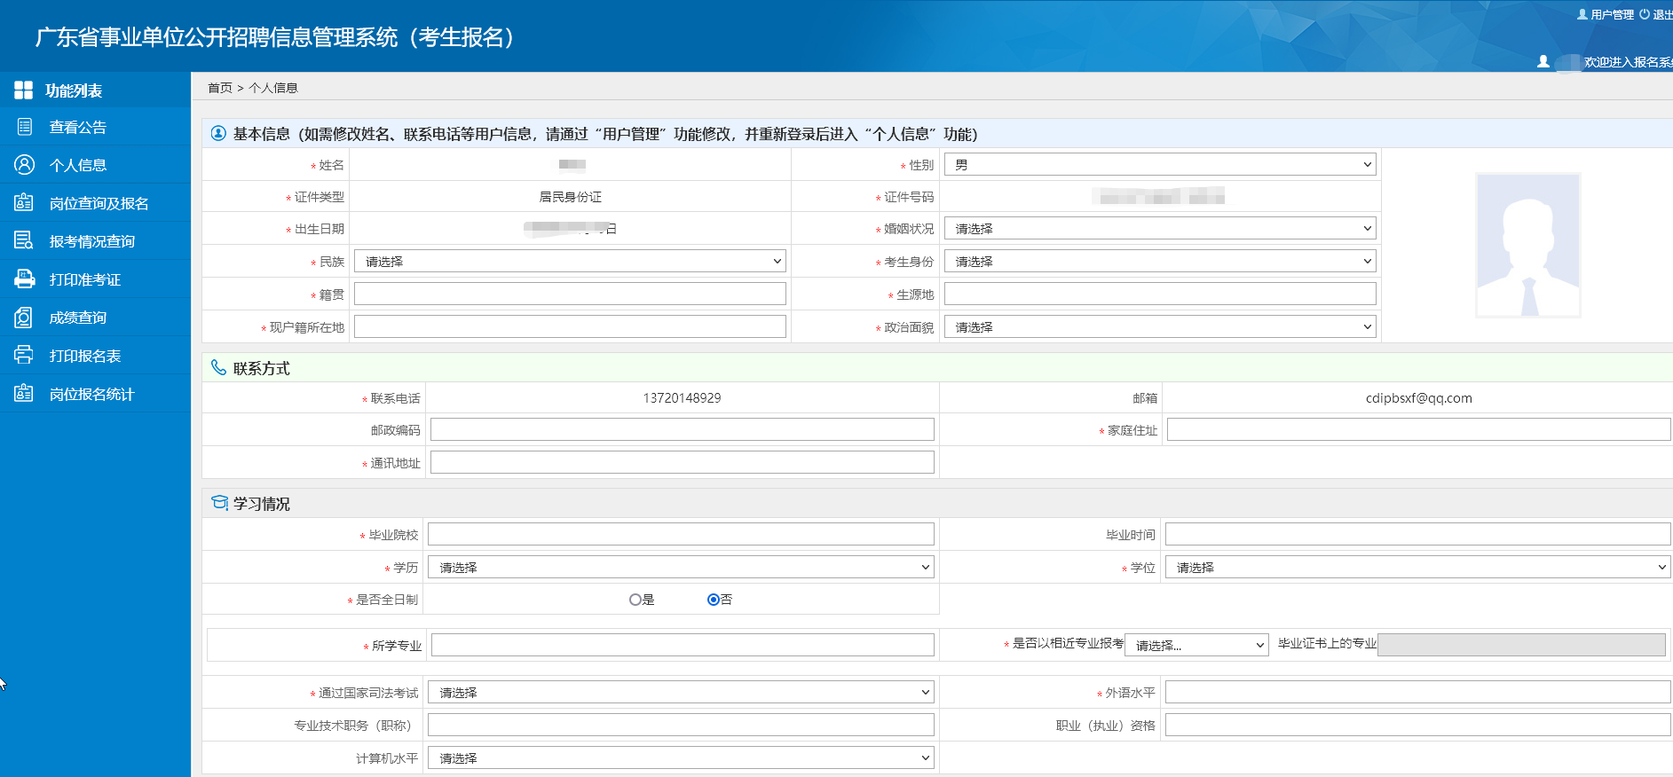Screen dimensions: 1673x777
Task: Open the 性别 dropdown
Action: 1159,165
